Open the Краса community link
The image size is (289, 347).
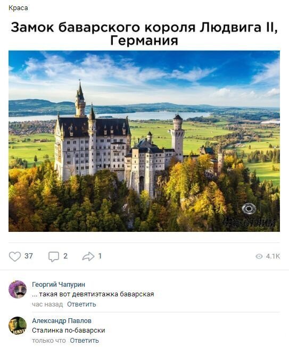[x=18, y=8]
